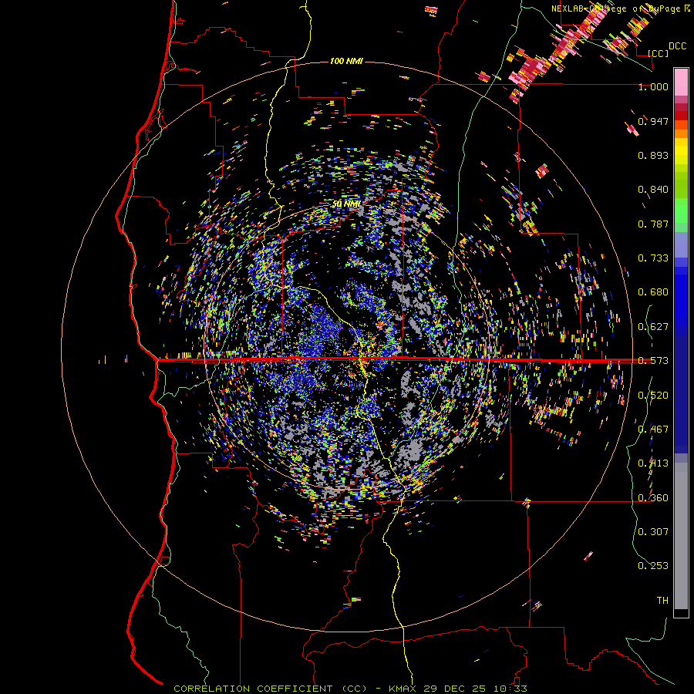
Task: Click the [CC] product label
Action: [x=659, y=53]
